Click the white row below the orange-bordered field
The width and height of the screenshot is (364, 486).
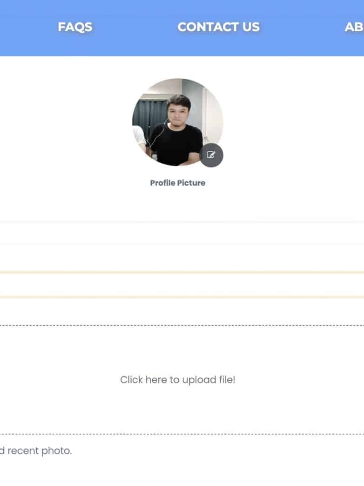(182, 311)
